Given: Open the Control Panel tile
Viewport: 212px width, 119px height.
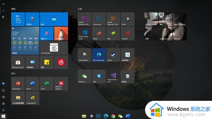Looking at the screenshot, I should (32, 62).
